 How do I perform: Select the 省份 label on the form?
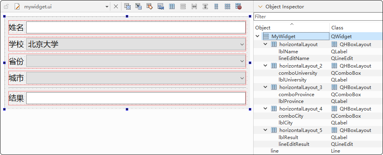pos(16,61)
